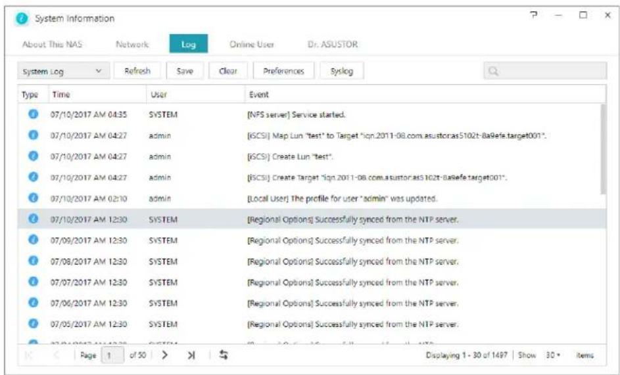The image size is (620, 375).
Task: Click info icon of 07/10/2017 AM 12:30 row
Action: (34, 219)
